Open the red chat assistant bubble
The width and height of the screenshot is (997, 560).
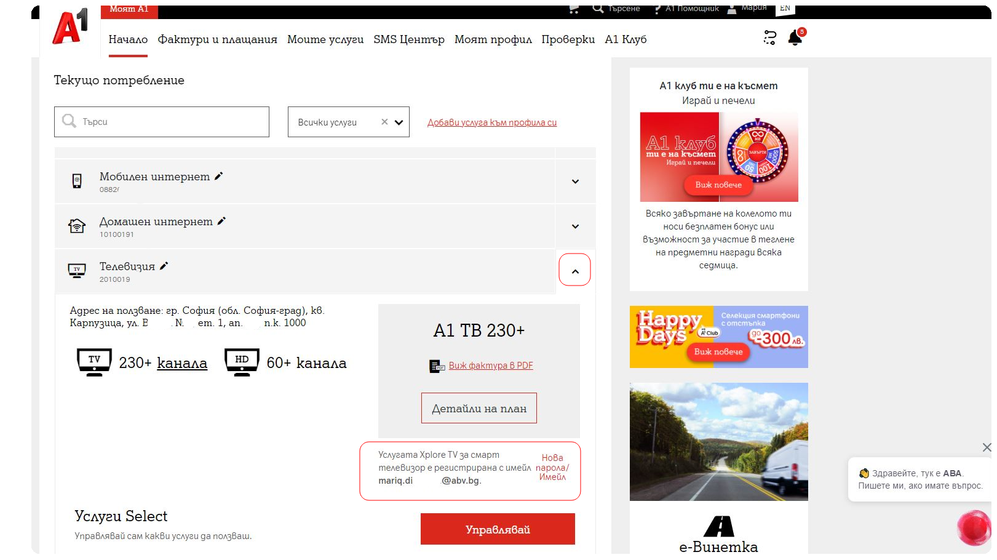coord(974,528)
